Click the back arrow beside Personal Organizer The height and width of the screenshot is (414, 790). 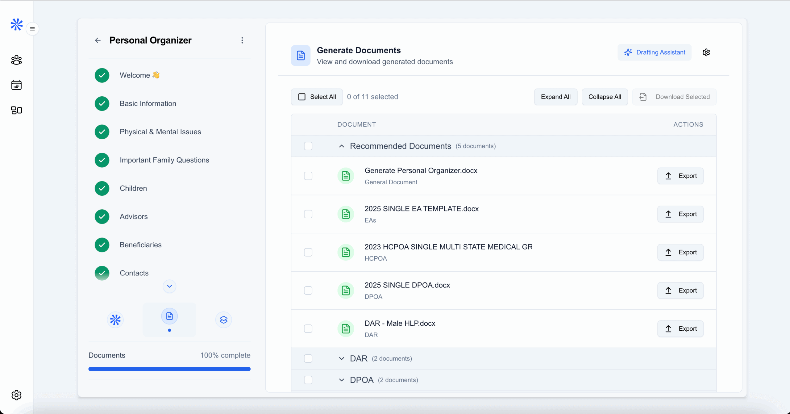pos(98,40)
